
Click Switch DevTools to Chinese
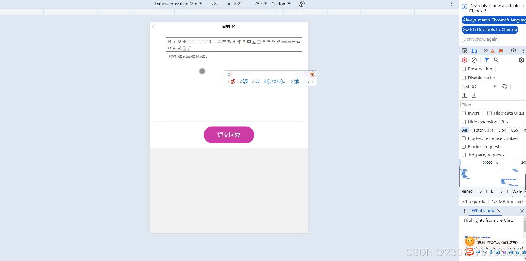[x=490, y=30]
